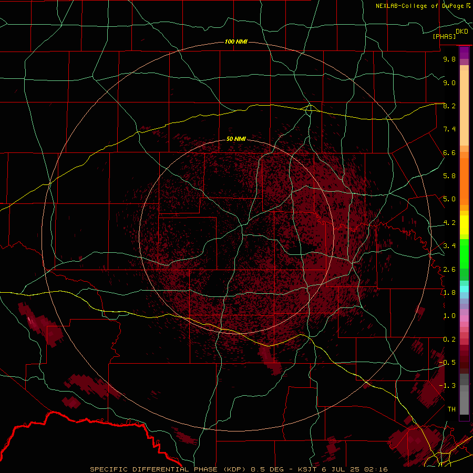Click the 100 NMI range ring label
The height and width of the screenshot is (473, 473).
(236, 42)
